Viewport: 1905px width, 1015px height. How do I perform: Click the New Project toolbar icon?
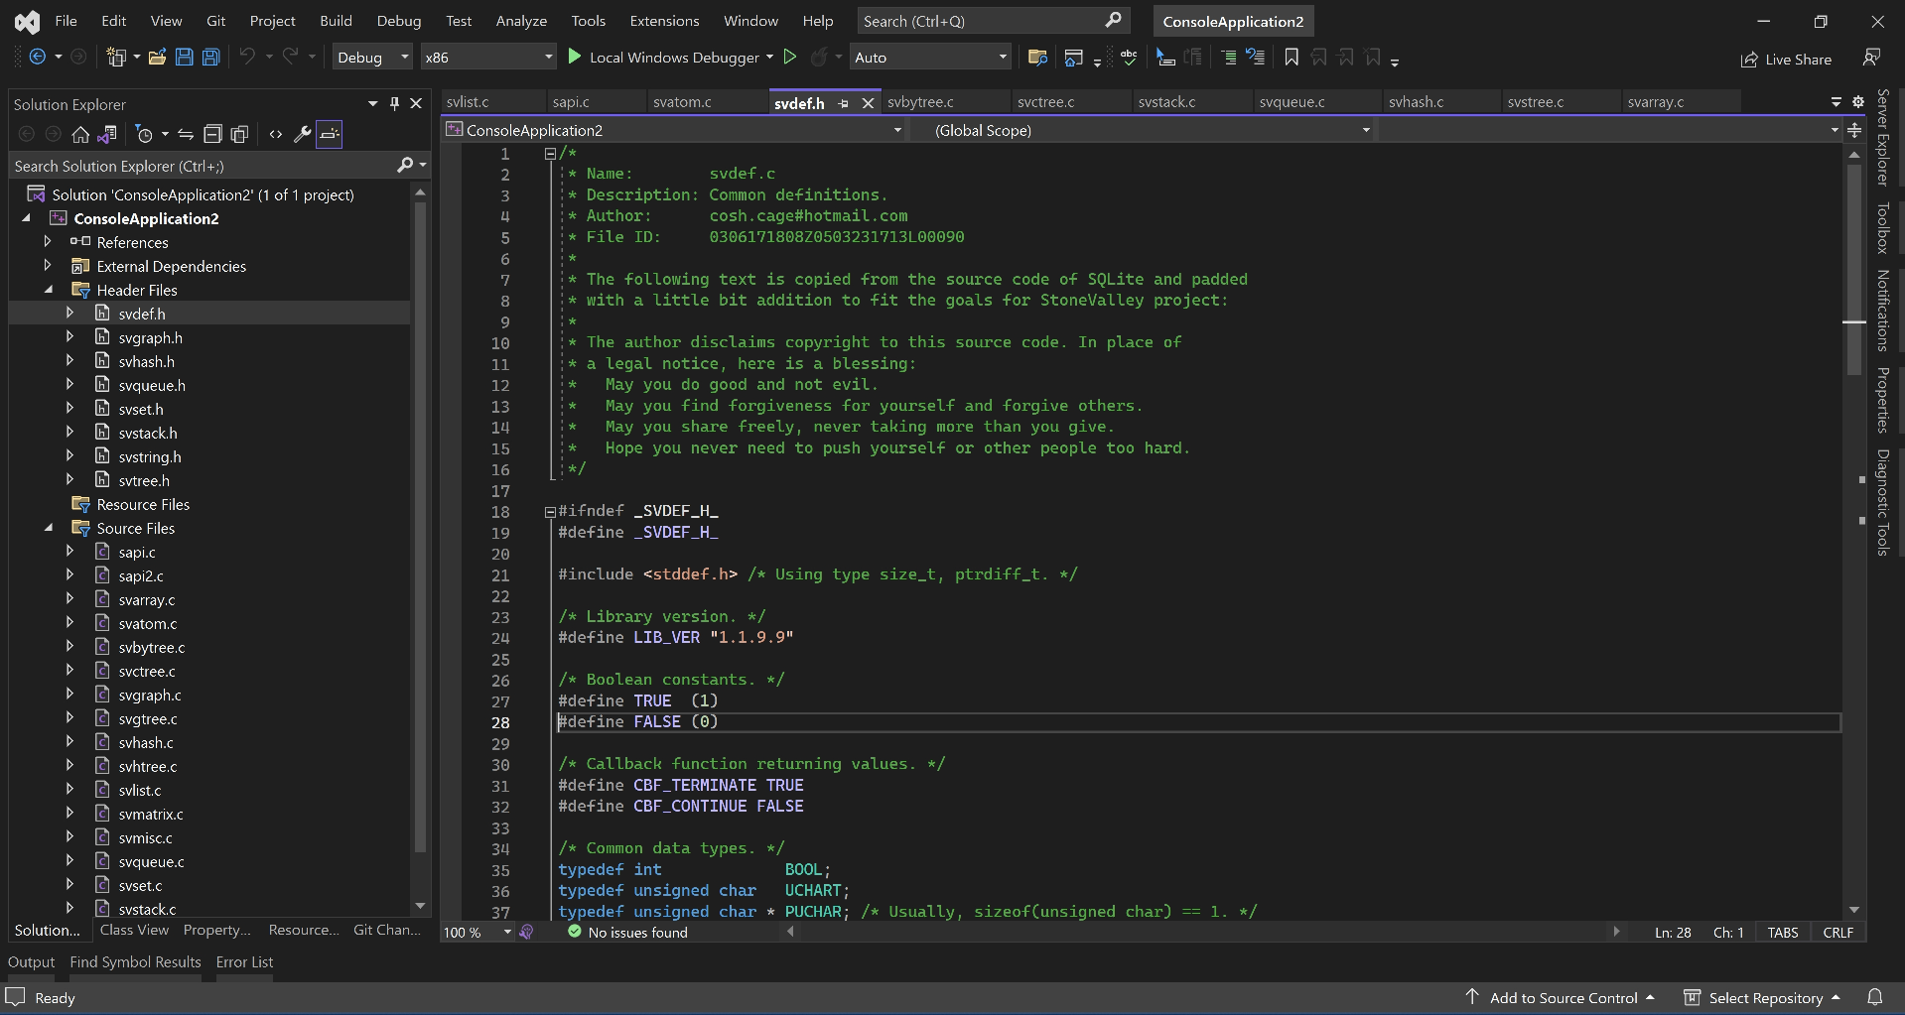116,58
